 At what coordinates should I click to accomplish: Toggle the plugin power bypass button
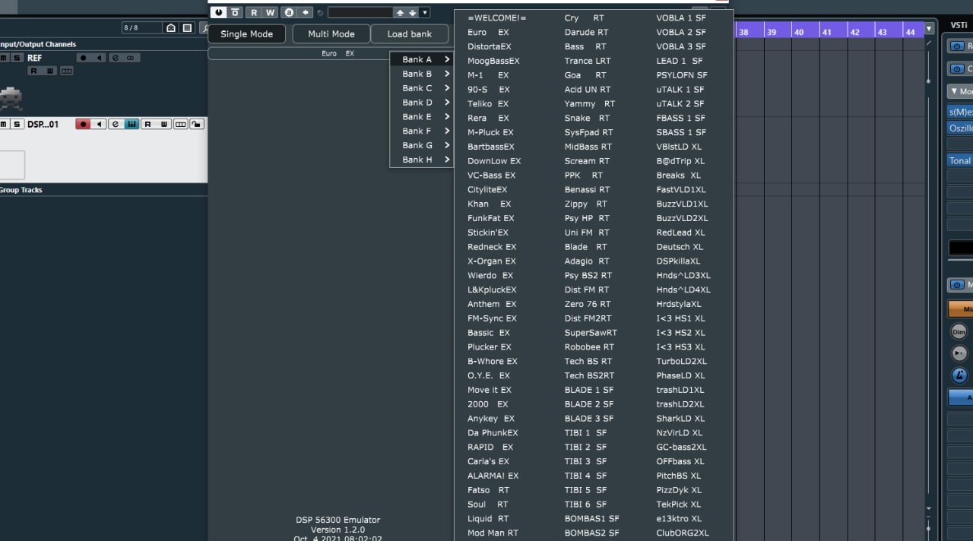coord(219,12)
